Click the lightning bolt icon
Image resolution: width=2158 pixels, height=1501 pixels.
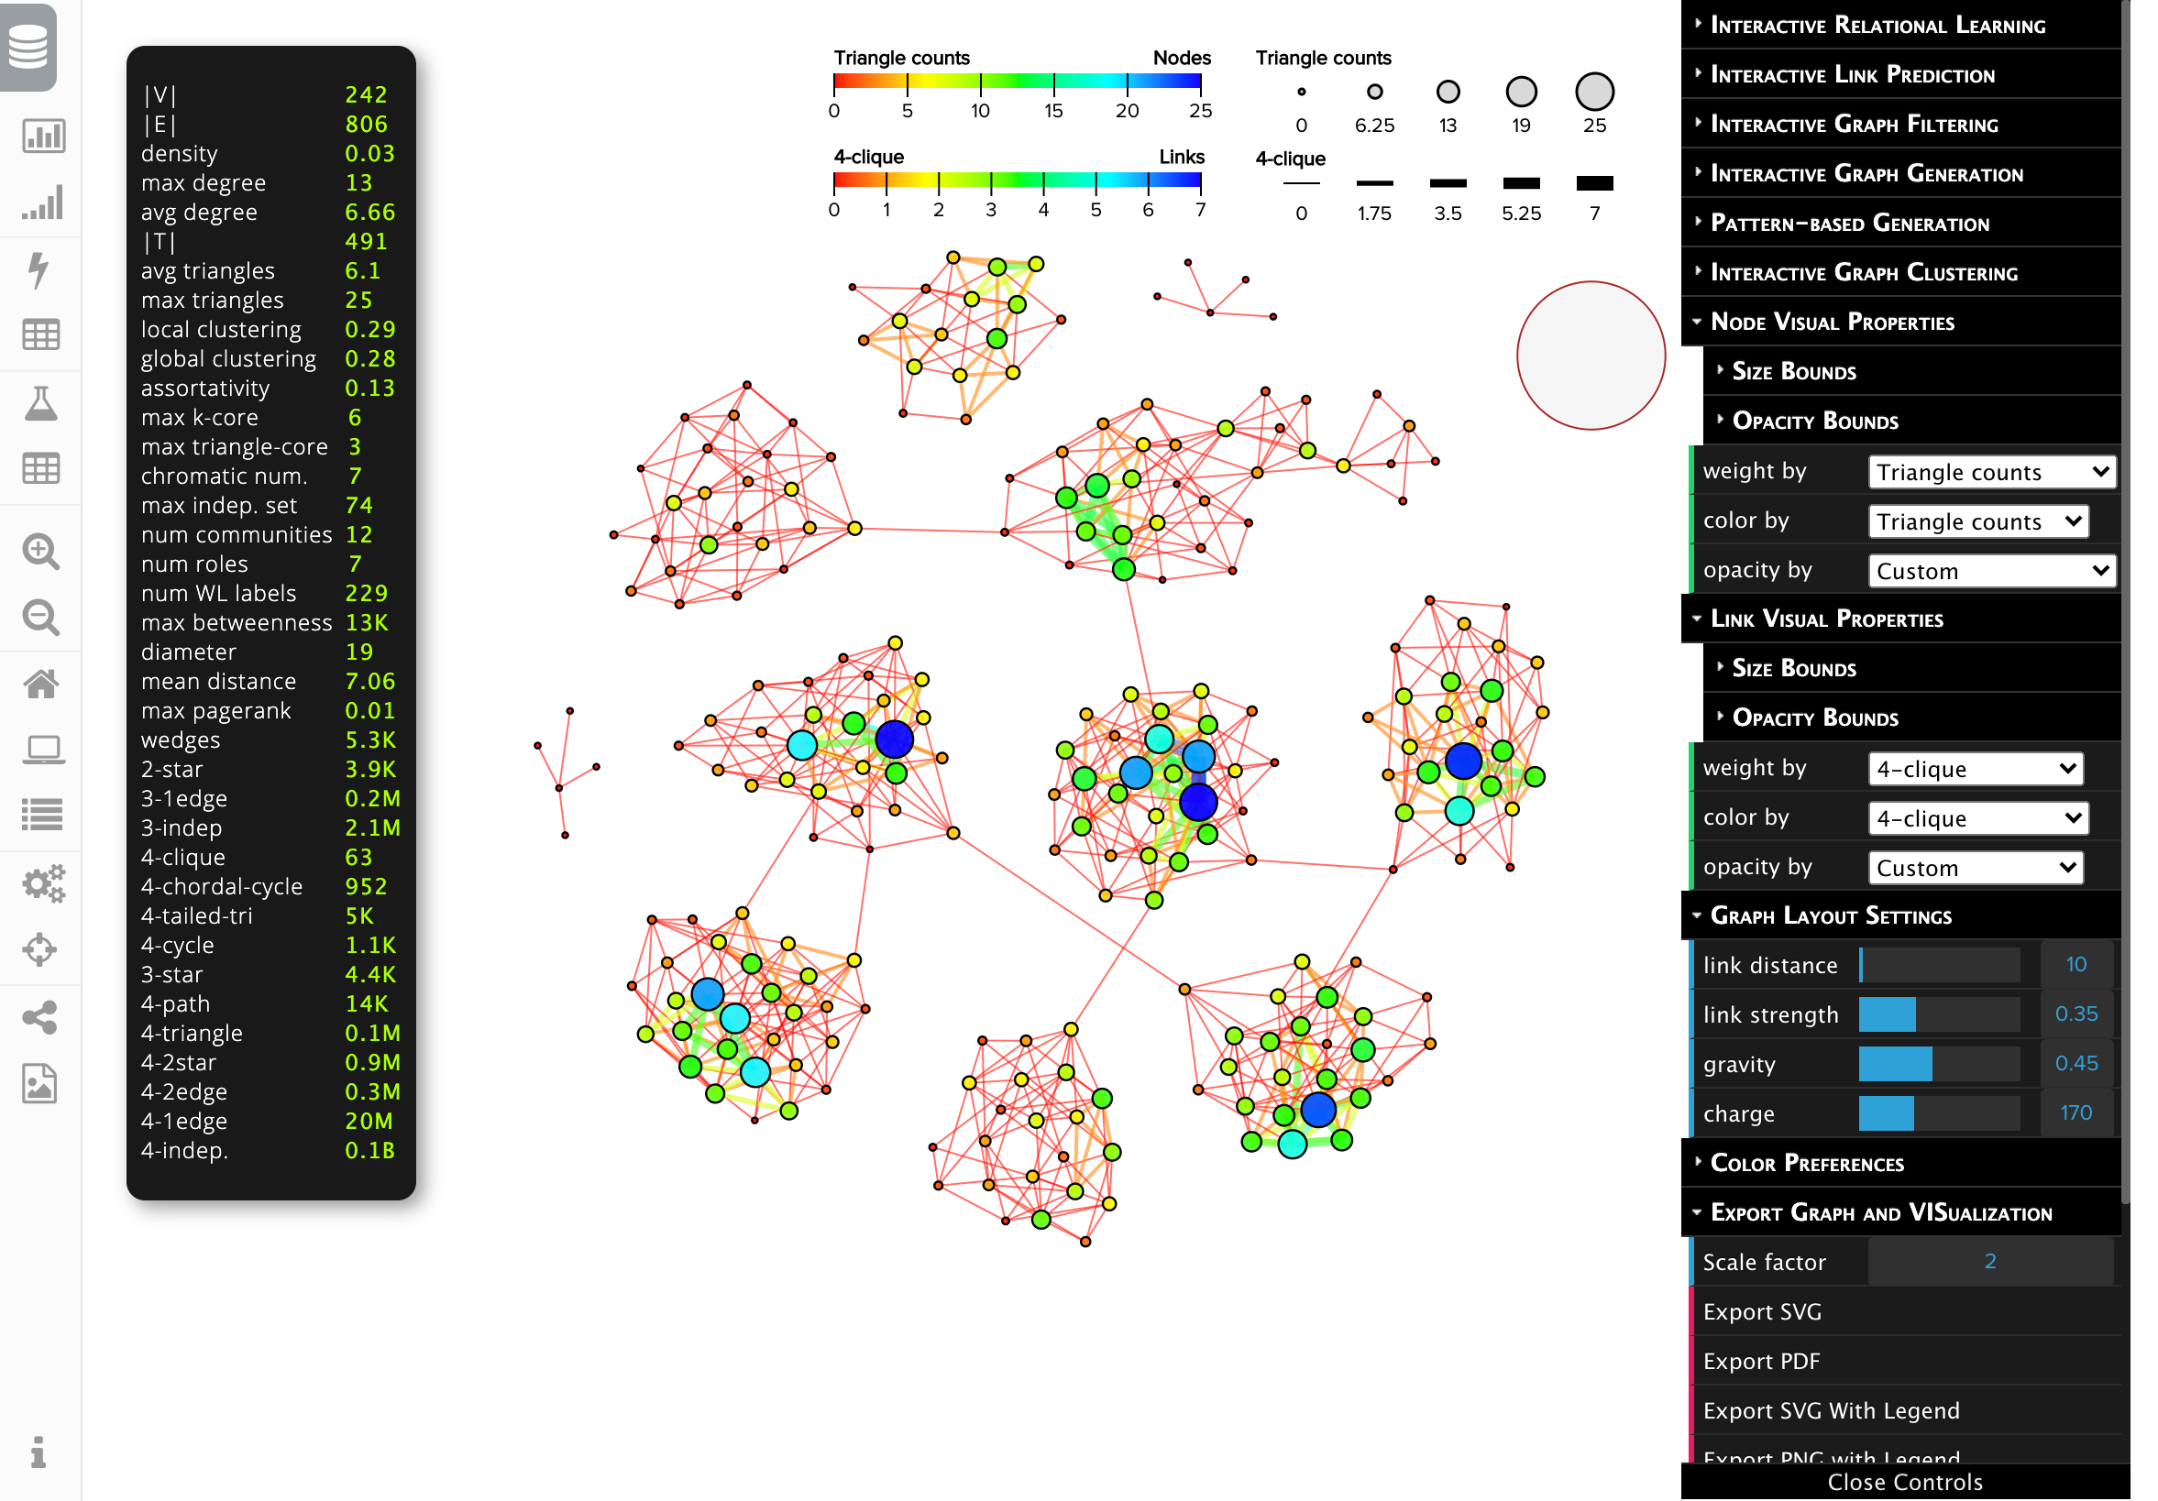point(39,269)
